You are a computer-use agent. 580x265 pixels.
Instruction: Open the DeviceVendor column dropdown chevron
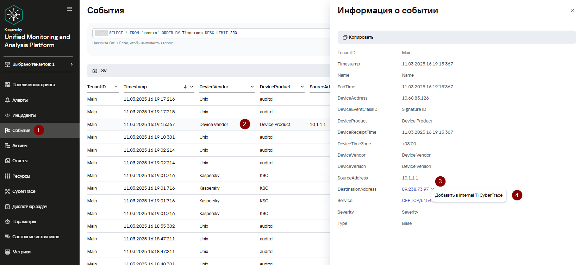tap(252, 87)
